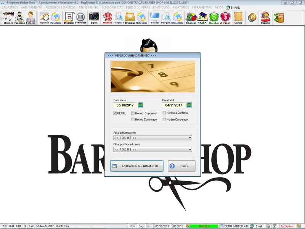Open the Finanças toolbar icon

[191, 18]
